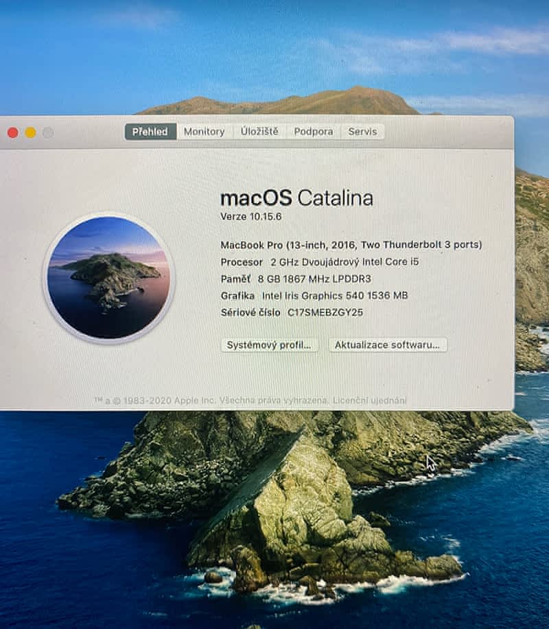Click the Apple Inc. copyright notice text

211,401
